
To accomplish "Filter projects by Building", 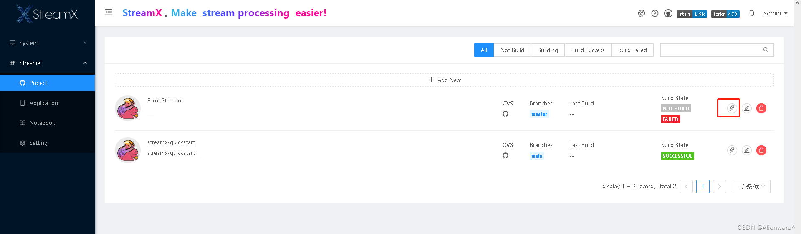I will pyautogui.click(x=548, y=50).
